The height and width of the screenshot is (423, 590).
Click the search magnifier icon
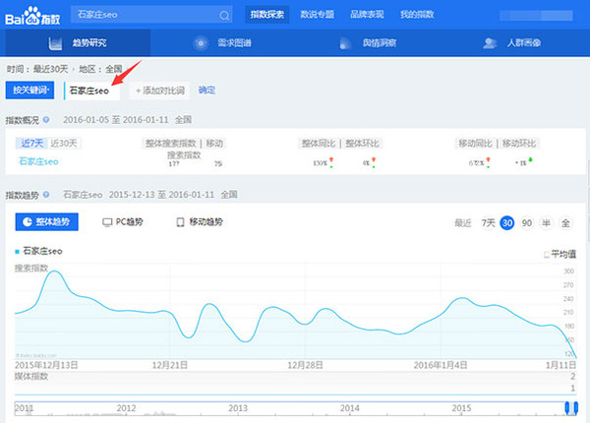click(224, 15)
